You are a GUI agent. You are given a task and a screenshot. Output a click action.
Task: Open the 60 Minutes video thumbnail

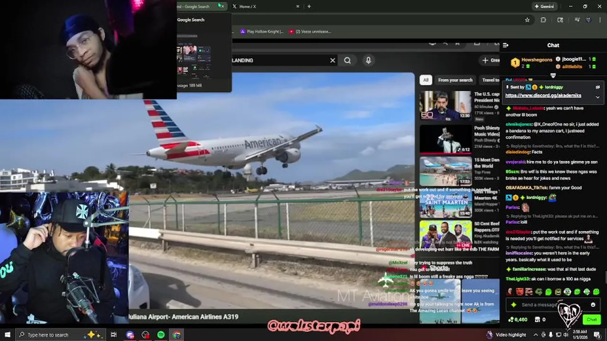point(446,105)
